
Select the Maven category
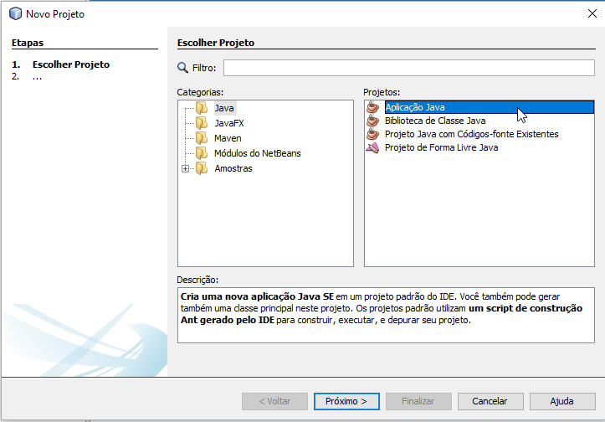point(228,138)
